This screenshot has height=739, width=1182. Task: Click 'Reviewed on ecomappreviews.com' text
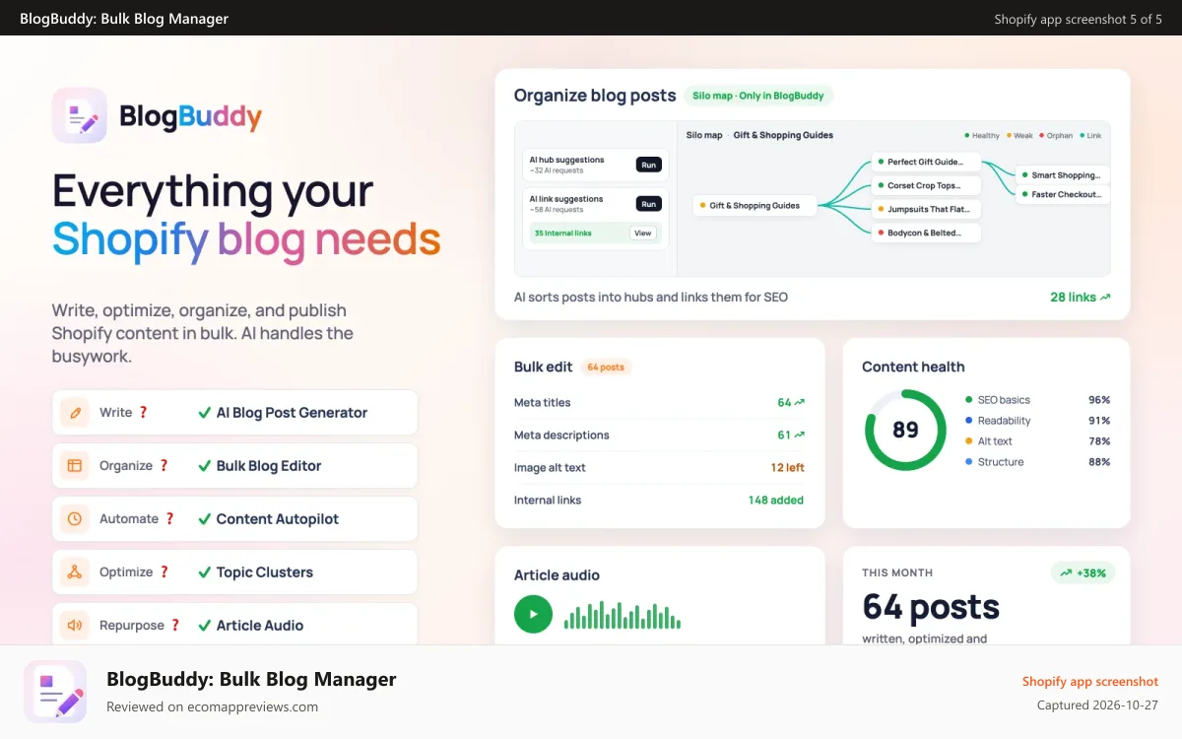coord(212,706)
